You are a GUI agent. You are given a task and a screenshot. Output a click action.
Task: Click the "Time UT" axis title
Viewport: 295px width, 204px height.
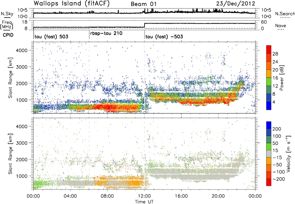[x=144, y=202]
